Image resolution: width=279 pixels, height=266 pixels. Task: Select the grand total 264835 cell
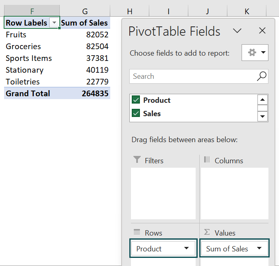[85, 93]
